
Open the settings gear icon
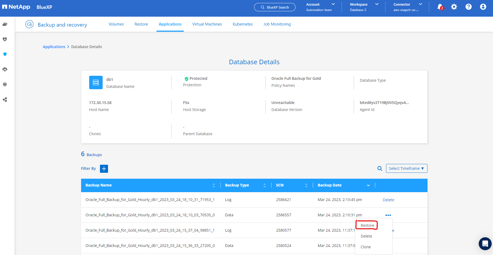[454, 7]
